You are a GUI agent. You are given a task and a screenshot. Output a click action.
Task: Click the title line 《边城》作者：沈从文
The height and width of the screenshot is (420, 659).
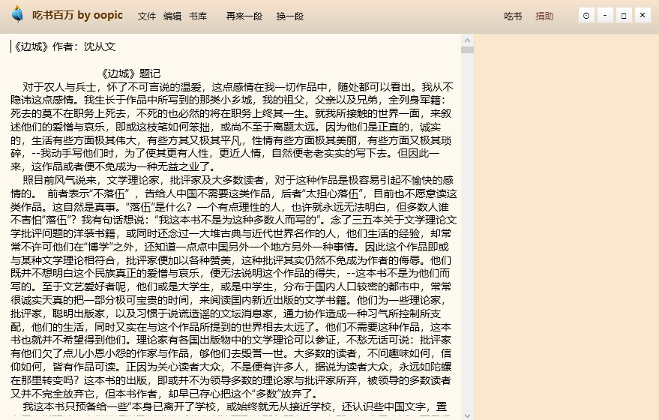pos(64,46)
